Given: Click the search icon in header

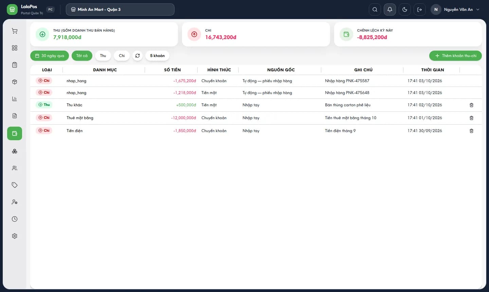Looking at the screenshot, I should 375,10.
